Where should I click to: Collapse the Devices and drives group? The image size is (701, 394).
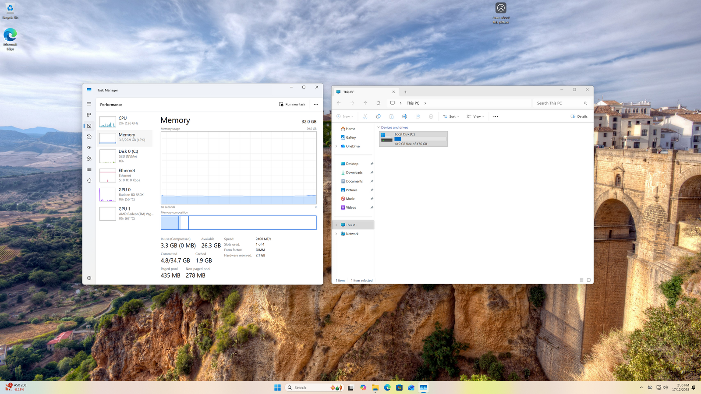(379, 127)
